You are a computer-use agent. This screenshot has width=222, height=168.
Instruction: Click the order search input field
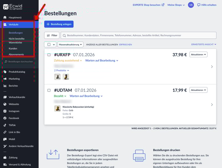click(x=139, y=35)
